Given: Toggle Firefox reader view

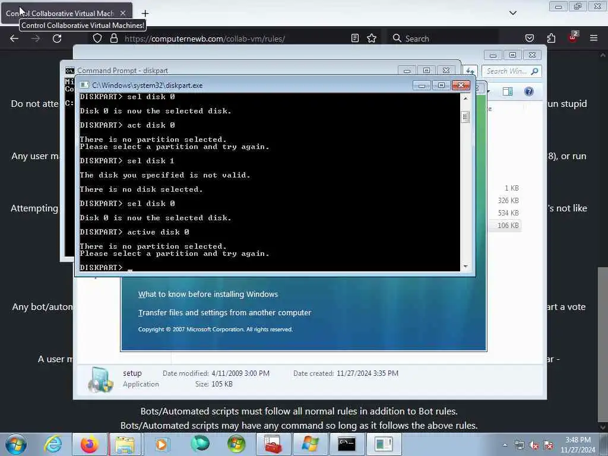Looking at the screenshot, I should pyautogui.click(x=355, y=38).
